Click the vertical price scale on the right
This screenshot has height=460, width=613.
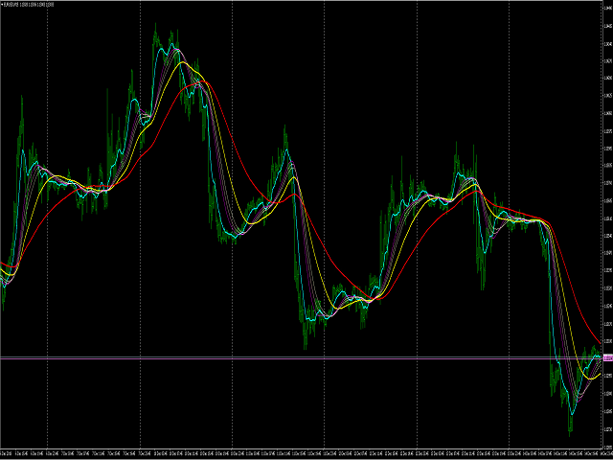608,223
